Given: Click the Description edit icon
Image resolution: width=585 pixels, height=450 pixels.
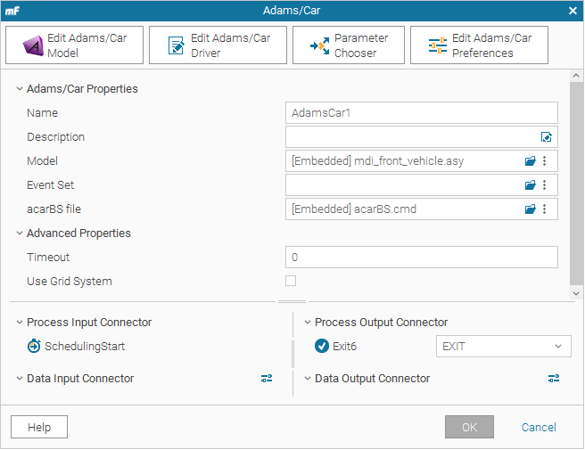Looking at the screenshot, I should coord(546,137).
